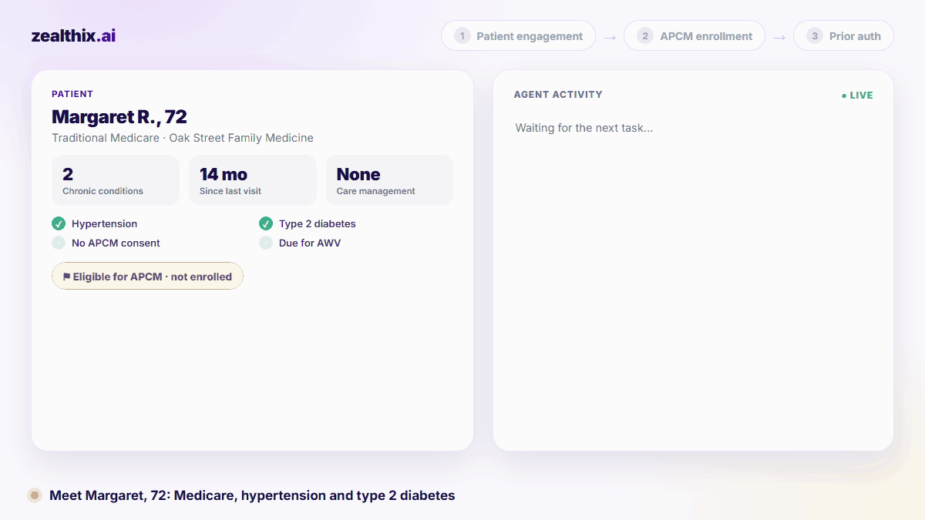
Task: Click the Due for AWV label
Action: [310, 243]
